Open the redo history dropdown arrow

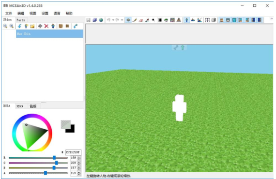click(x=122, y=20)
